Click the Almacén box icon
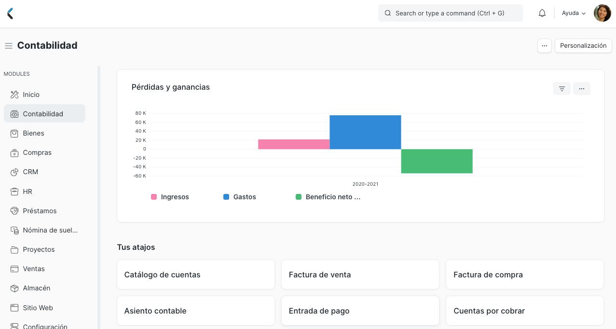The height and width of the screenshot is (329, 616). 14,288
